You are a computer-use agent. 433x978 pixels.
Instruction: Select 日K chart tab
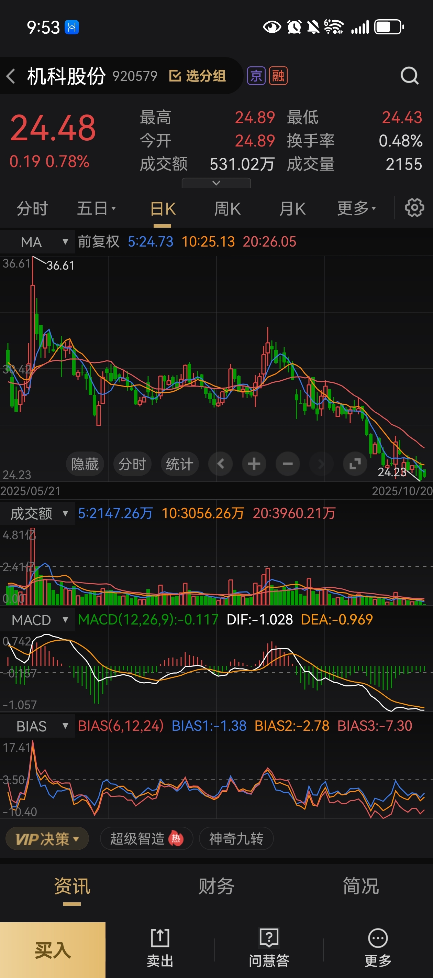163,208
